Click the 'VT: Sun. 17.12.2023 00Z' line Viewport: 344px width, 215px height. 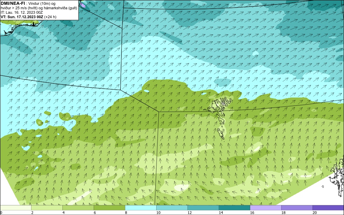coord(22,17)
